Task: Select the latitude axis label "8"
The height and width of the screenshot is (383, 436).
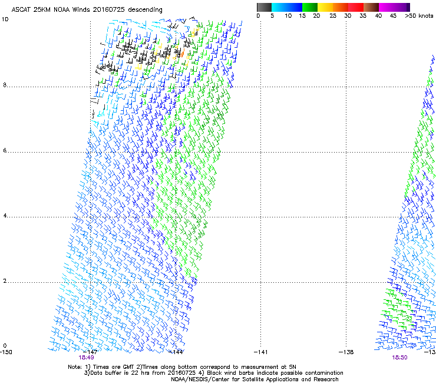Action: (x=5, y=85)
